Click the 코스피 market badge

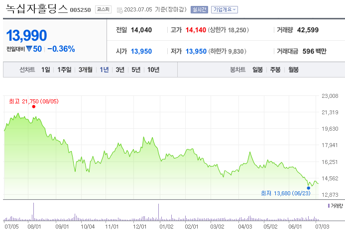[103, 9]
